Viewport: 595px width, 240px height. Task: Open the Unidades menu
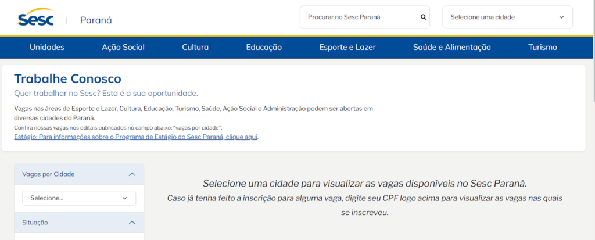pyautogui.click(x=47, y=48)
